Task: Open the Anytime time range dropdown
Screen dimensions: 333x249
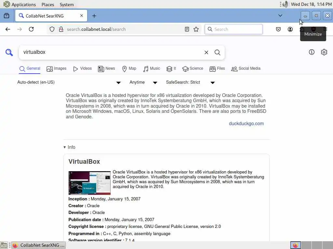Action: pyautogui.click(x=143, y=82)
